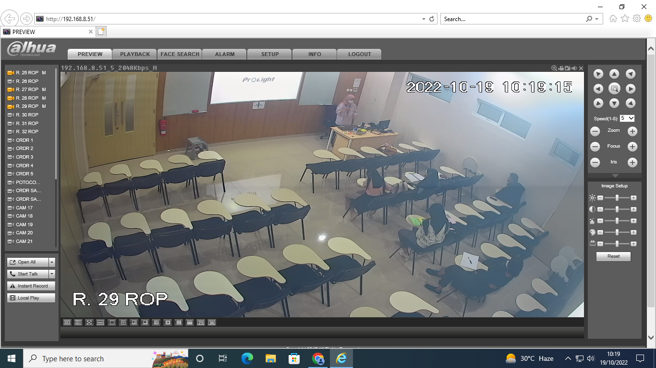Move camera diagonally down-right via PTZ
Screen dimensions: 656x368
click(631, 103)
